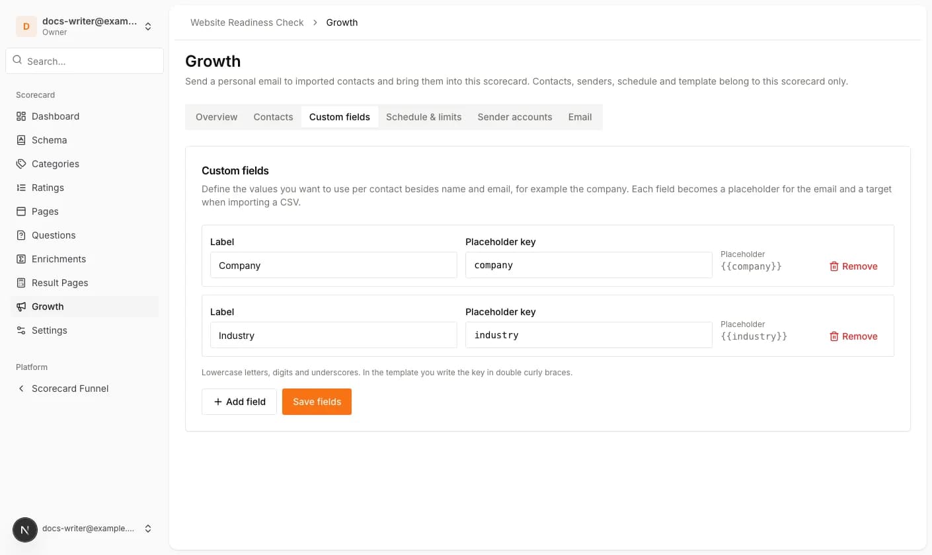Viewport: 932px width, 555px height.
Task: Select the Custom fields tab
Action: tap(340, 117)
